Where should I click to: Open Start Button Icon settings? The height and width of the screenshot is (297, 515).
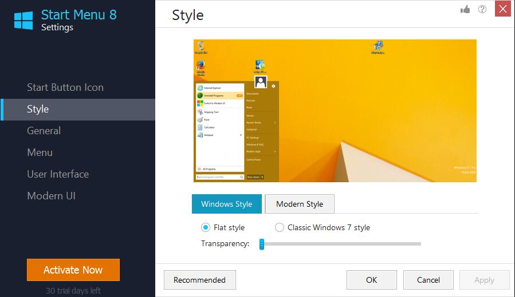tap(65, 87)
